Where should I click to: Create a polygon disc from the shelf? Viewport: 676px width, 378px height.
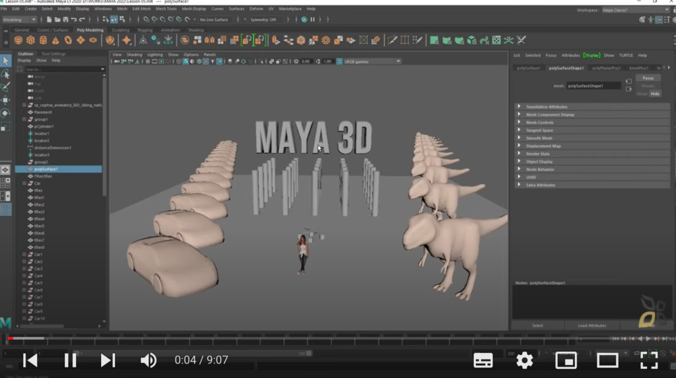point(93,40)
